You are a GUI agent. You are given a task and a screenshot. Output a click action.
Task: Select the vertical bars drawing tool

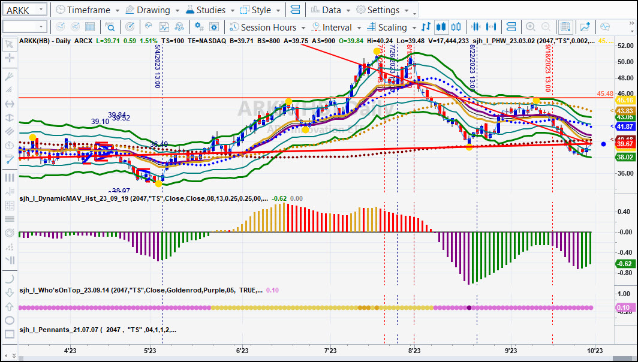pos(9,178)
